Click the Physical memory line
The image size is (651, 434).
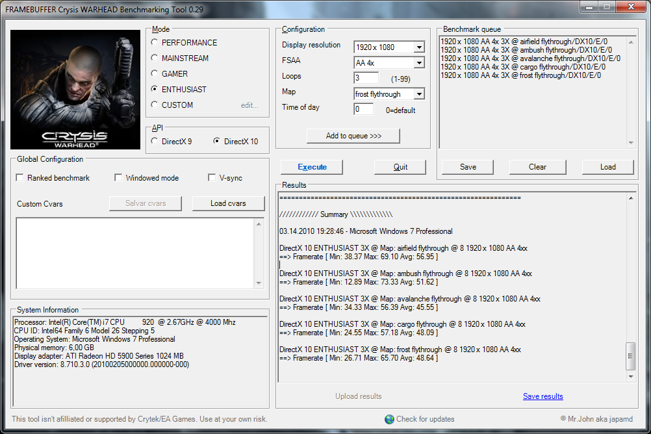[54, 348]
